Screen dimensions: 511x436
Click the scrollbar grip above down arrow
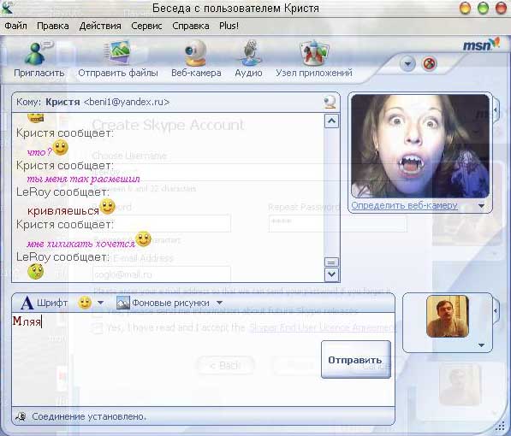pos(331,262)
